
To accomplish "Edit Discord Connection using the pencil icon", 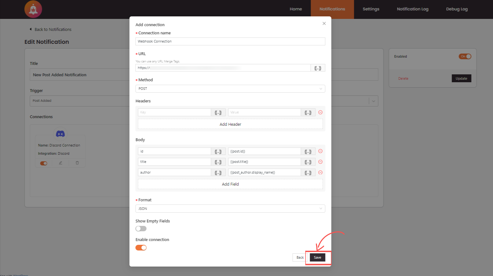I will click(60, 163).
